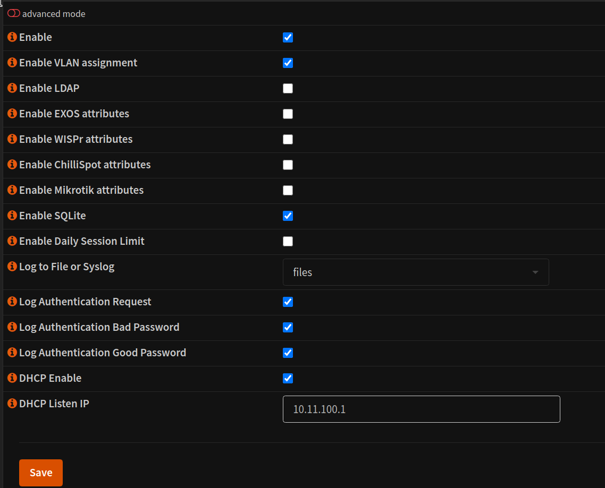Click inside the DHCP Listen IP field
Screen dimensions: 605x488
[x=421, y=409]
